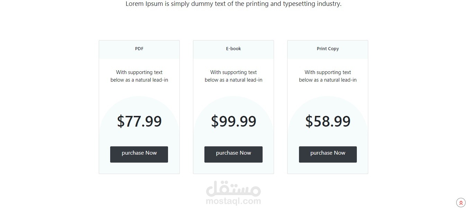Click the $58.99 price
This screenshot has height=210, width=467.
coord(328,121)
